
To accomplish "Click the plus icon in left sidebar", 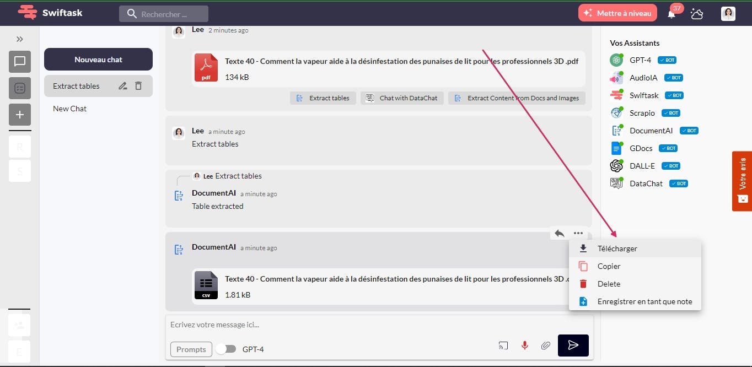I will pyautogui.click(x=20, y=115).
